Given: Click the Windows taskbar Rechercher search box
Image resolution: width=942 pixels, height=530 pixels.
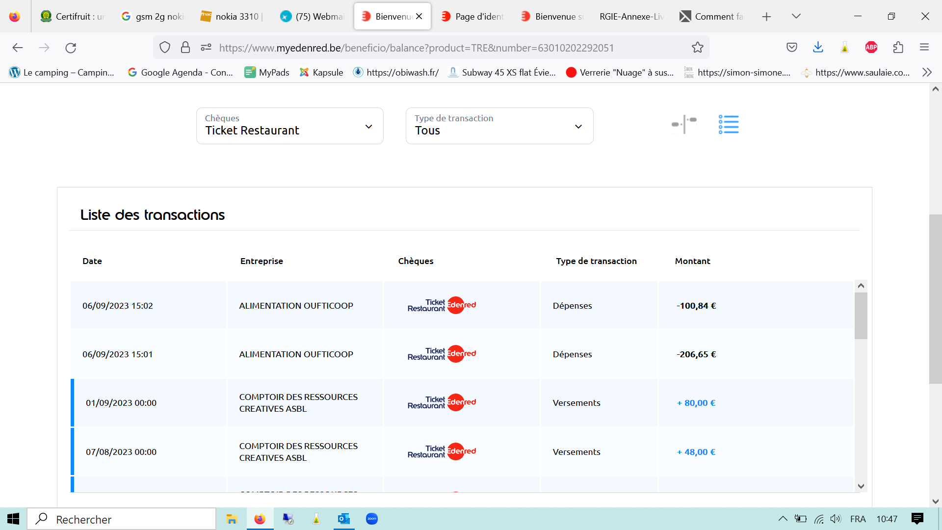Looking at the screenshot, I should (x=122, y=519).
